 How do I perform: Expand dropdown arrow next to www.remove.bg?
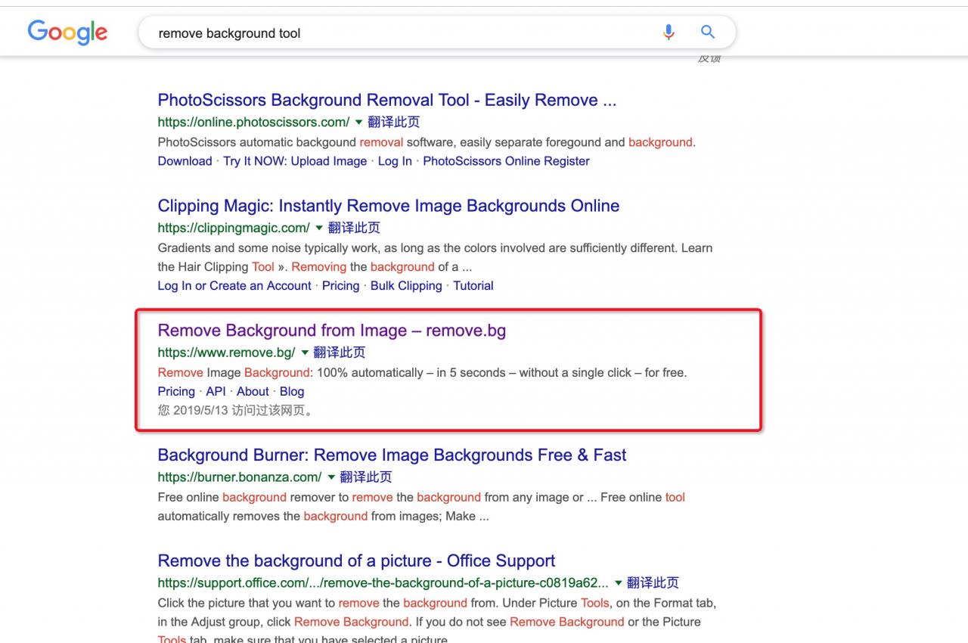pyautogui.click(x=305, y=353)
